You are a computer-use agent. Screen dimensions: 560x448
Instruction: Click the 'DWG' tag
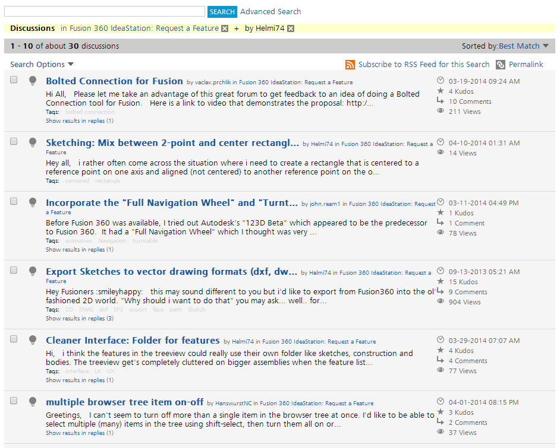tap(86, 309)
